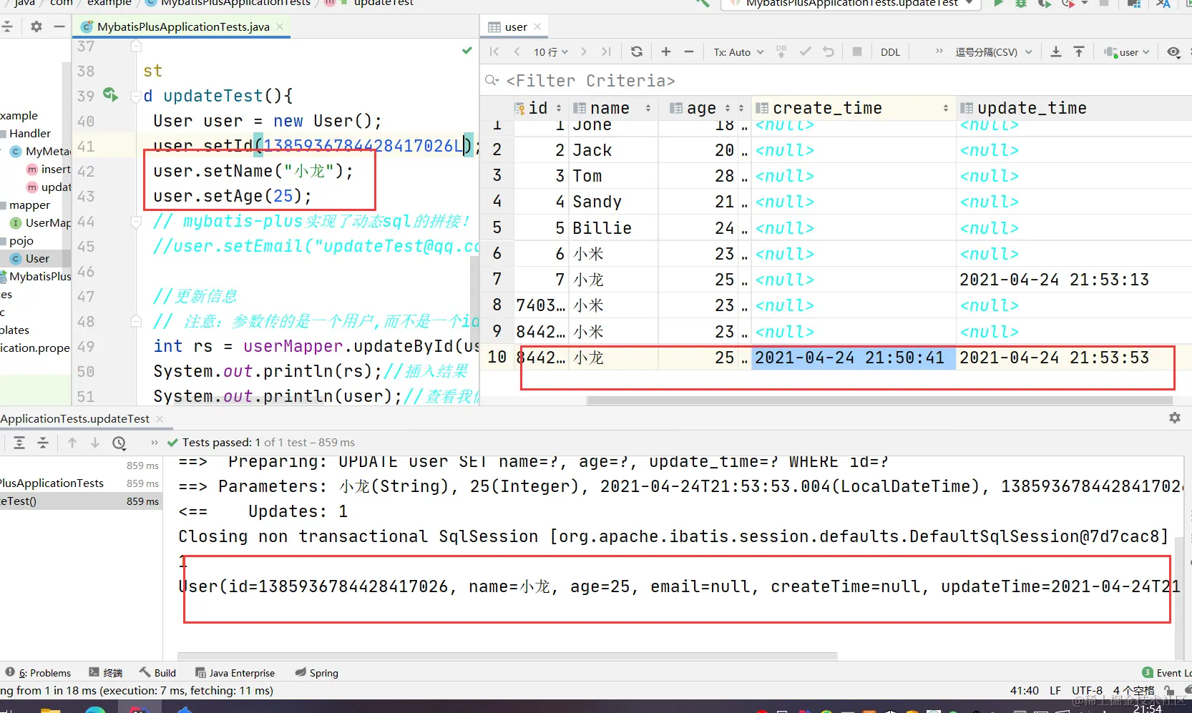
Task: Close MybatisPlusApplicationTests.java tab
Action: pyautogui.click(x=280, y=26)
